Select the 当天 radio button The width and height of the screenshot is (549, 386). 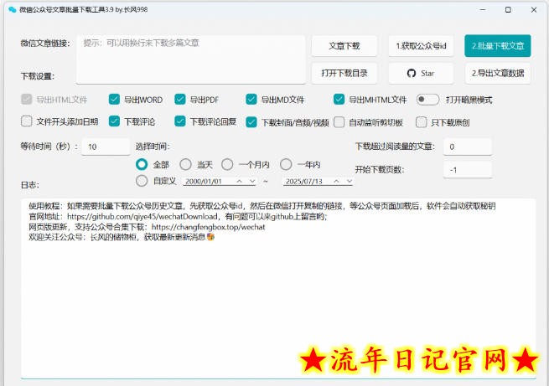pyautogui.click(x=185, y=164)
